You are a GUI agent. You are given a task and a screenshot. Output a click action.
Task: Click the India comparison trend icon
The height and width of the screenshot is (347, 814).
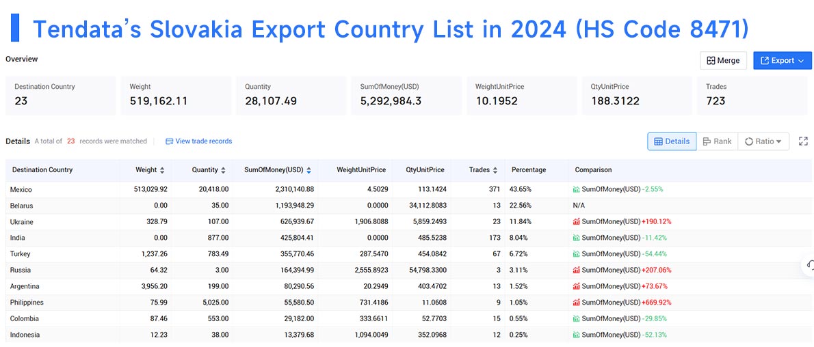[x=576, y=238]
